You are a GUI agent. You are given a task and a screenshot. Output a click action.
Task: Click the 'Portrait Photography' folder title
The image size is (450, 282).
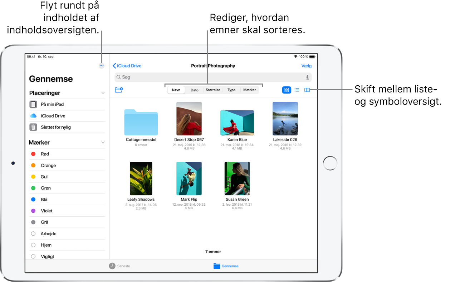pos(213,66)
